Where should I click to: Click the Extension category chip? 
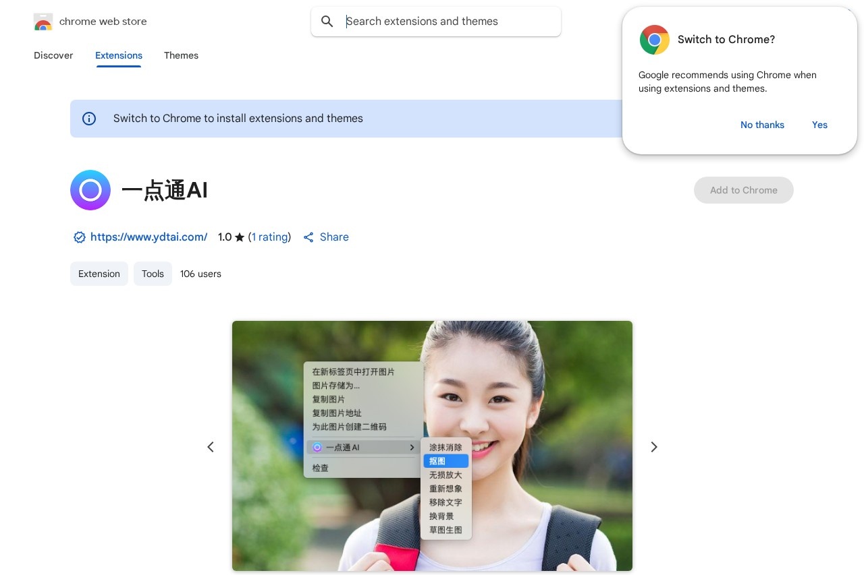(99, 274)
